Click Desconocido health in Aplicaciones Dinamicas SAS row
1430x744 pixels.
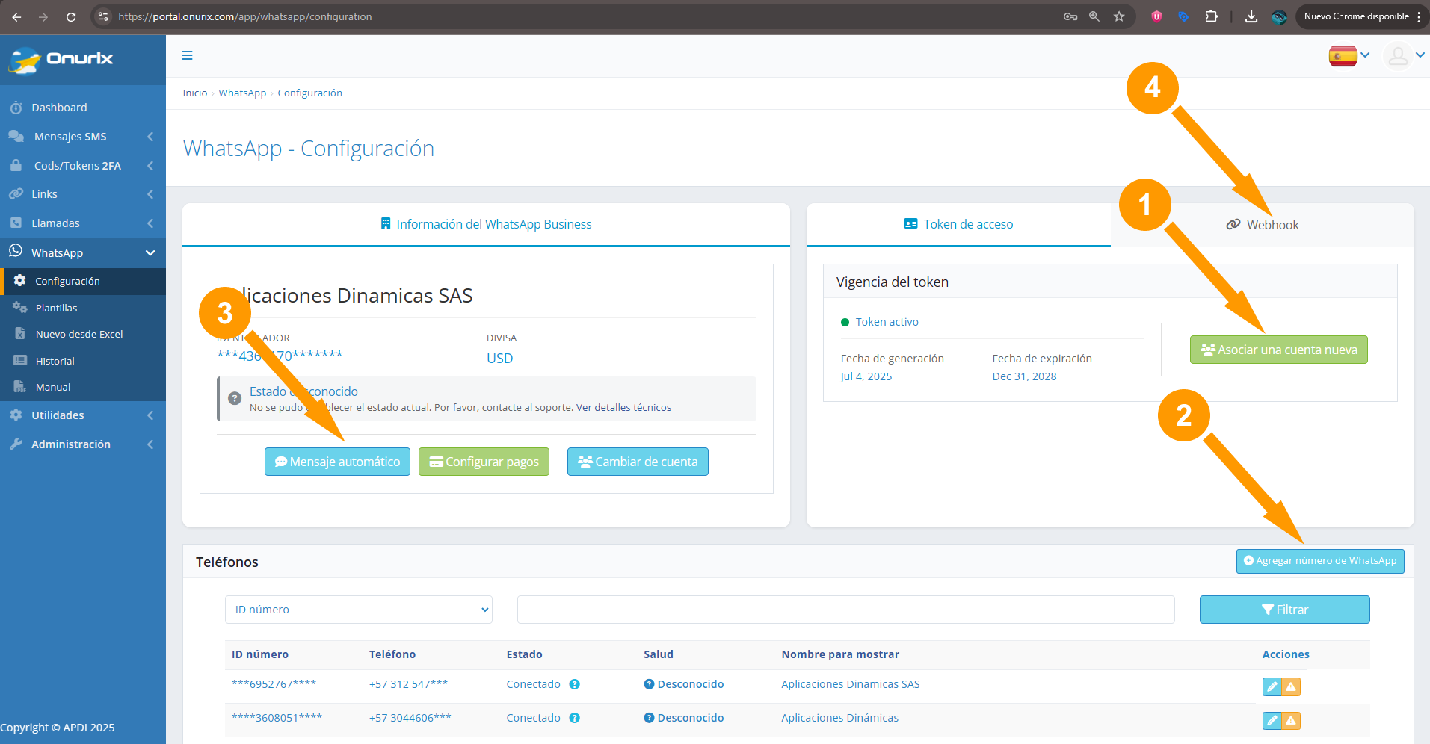684,684
